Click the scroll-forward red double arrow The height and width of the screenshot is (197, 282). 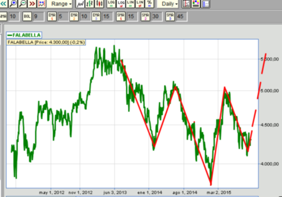click(32, 3)
